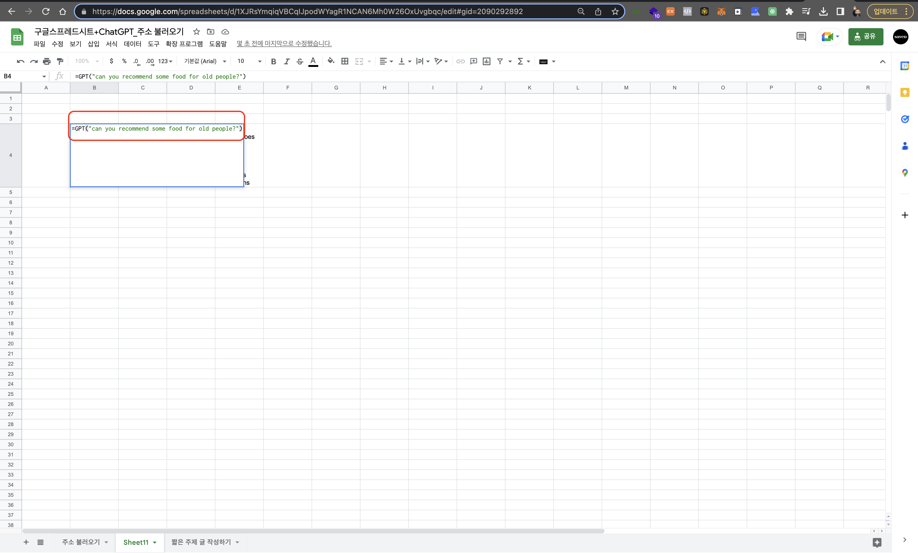The image size is (918, 553).
Task: Open the last edit history link
Action: pyautogui.click(x=284, y=44)
